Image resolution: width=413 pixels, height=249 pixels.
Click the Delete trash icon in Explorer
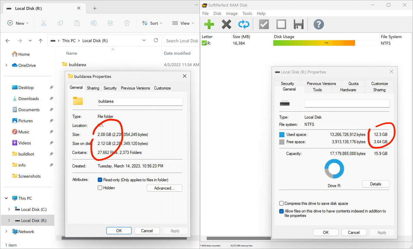point(127,23)
